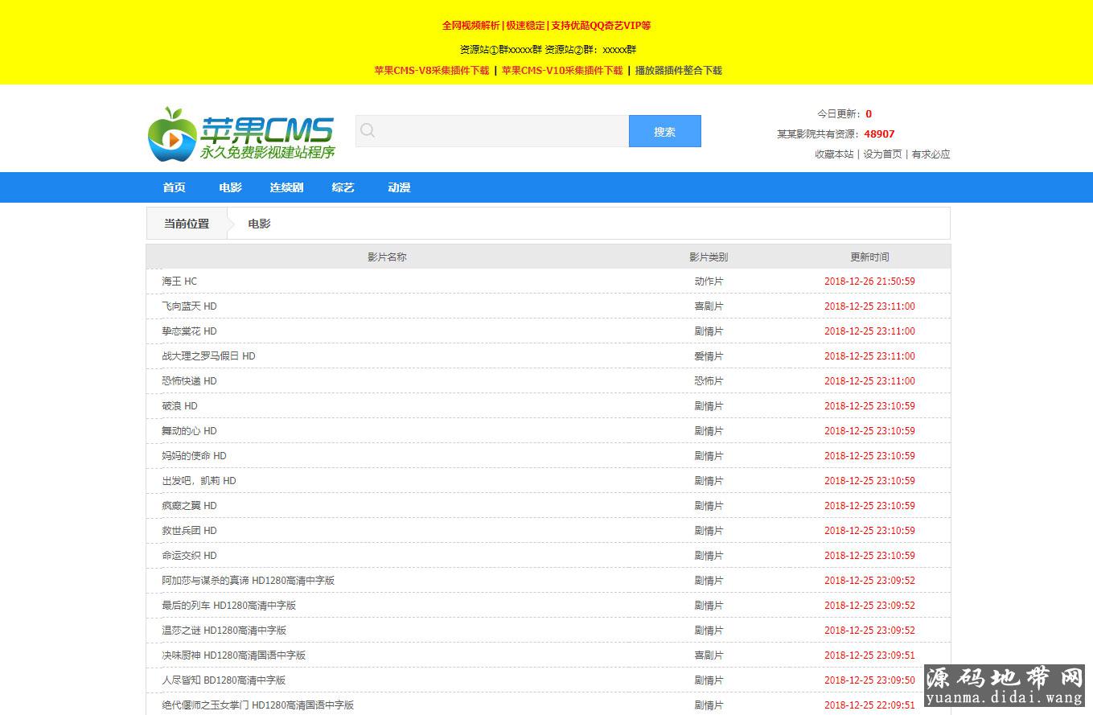Image resolution: width=1093 pixels, height=715 pixels.
Task: Open the movie 破浪 HD
Action: [x=179, y=406]
